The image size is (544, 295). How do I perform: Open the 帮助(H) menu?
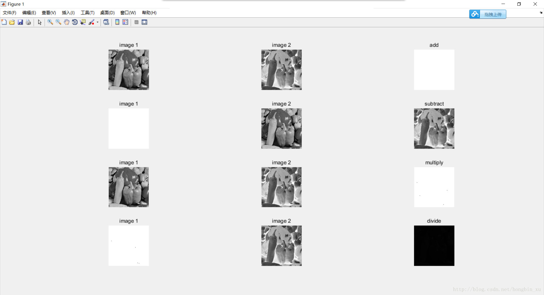tap(149, 13)
